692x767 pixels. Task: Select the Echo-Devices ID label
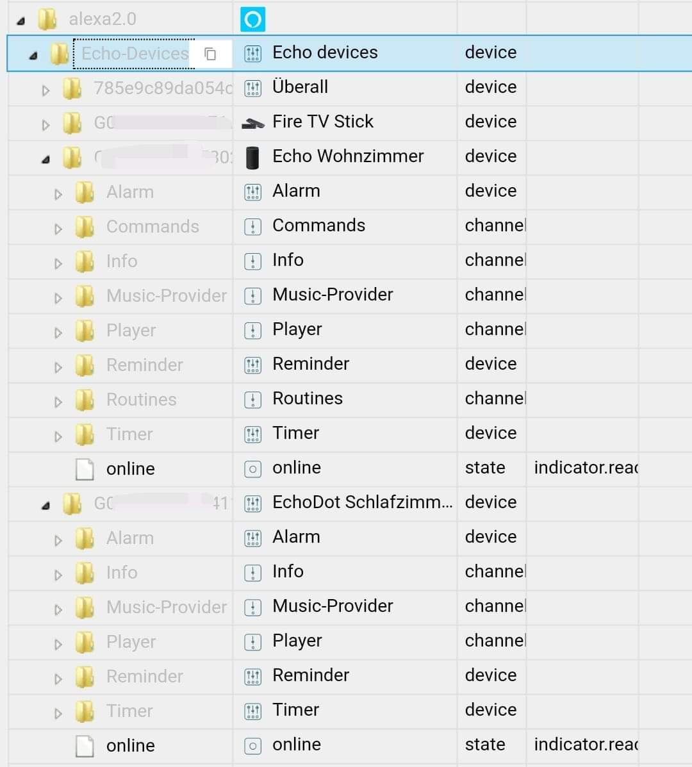pos(135,53)
